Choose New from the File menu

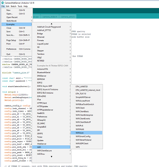coord(17,10)
